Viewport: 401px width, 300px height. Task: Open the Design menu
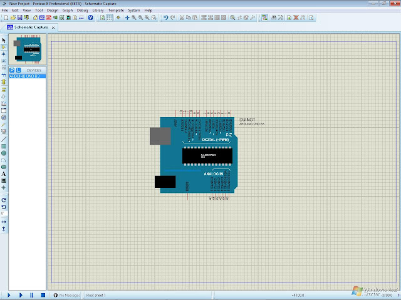click(53, 11)
